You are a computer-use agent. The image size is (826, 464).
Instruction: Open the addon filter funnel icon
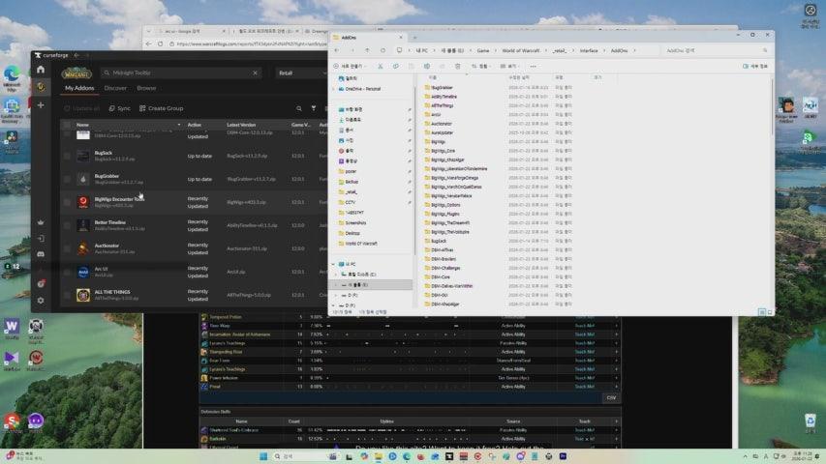[x=314, y=108]
